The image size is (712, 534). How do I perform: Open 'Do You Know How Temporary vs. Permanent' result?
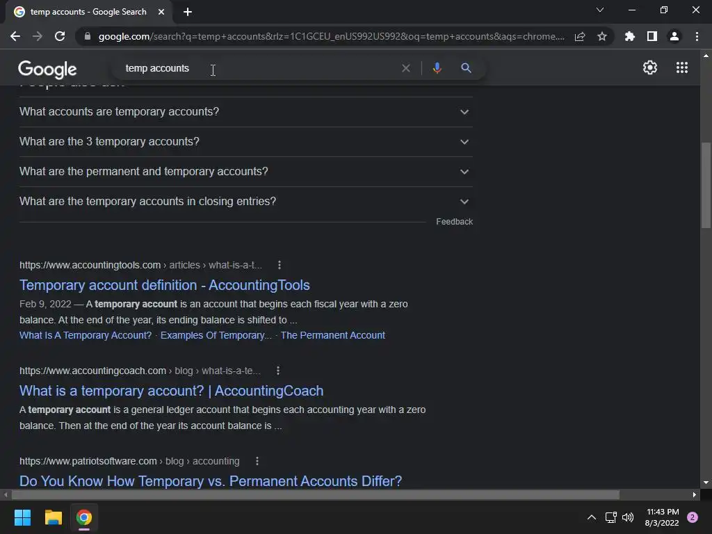click(210, 481)
